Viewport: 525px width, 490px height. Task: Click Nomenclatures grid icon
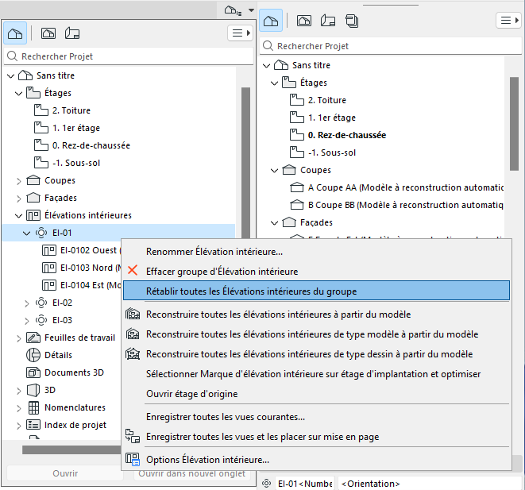(x=33, y=407)
